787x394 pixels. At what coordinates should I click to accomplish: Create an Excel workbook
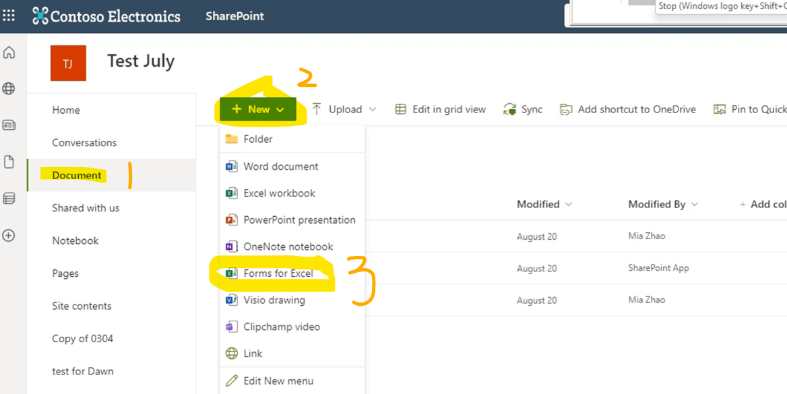pyautogui.click(x=278, y=193)
